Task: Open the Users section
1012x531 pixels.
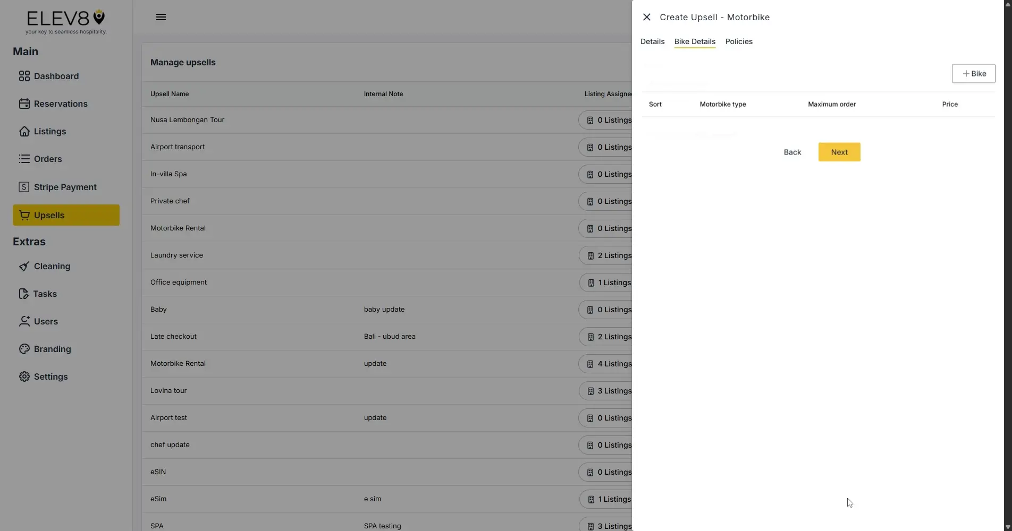Action: pyautogui.click(x=45, y=321)
